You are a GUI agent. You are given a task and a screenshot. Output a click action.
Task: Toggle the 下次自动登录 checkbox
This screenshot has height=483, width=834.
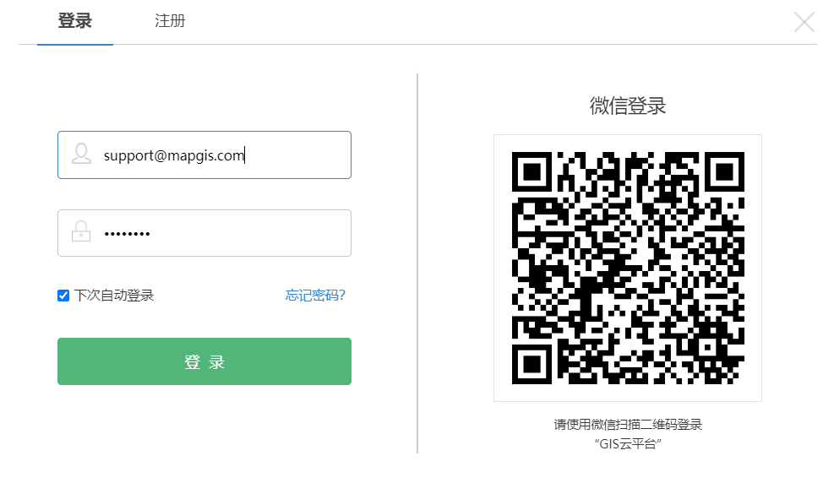63,296
